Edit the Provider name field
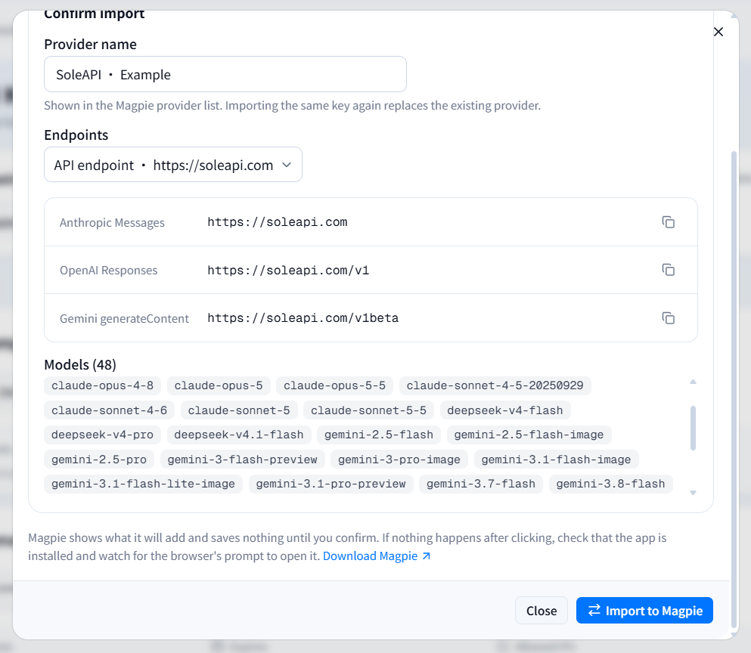The width and height of the screenshot is (751, 653). point(225,74)
